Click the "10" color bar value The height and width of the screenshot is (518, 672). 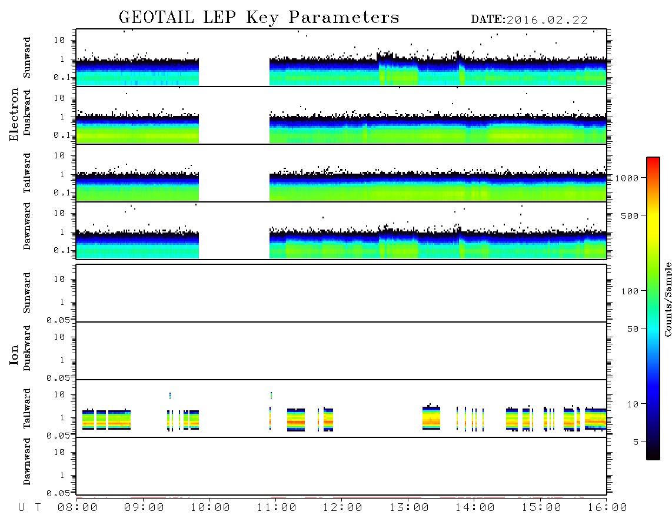633,404
